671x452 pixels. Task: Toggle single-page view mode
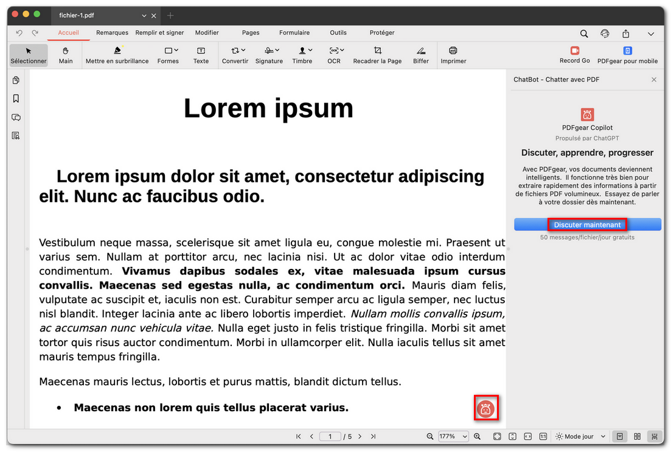[x=619, y=436]
